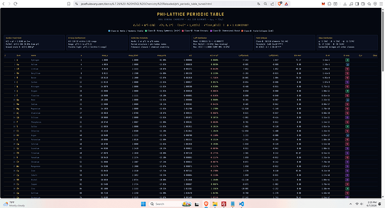385x208 pixels.
Task: Open the Windows Start menu
Action: [x=143, y=204]
